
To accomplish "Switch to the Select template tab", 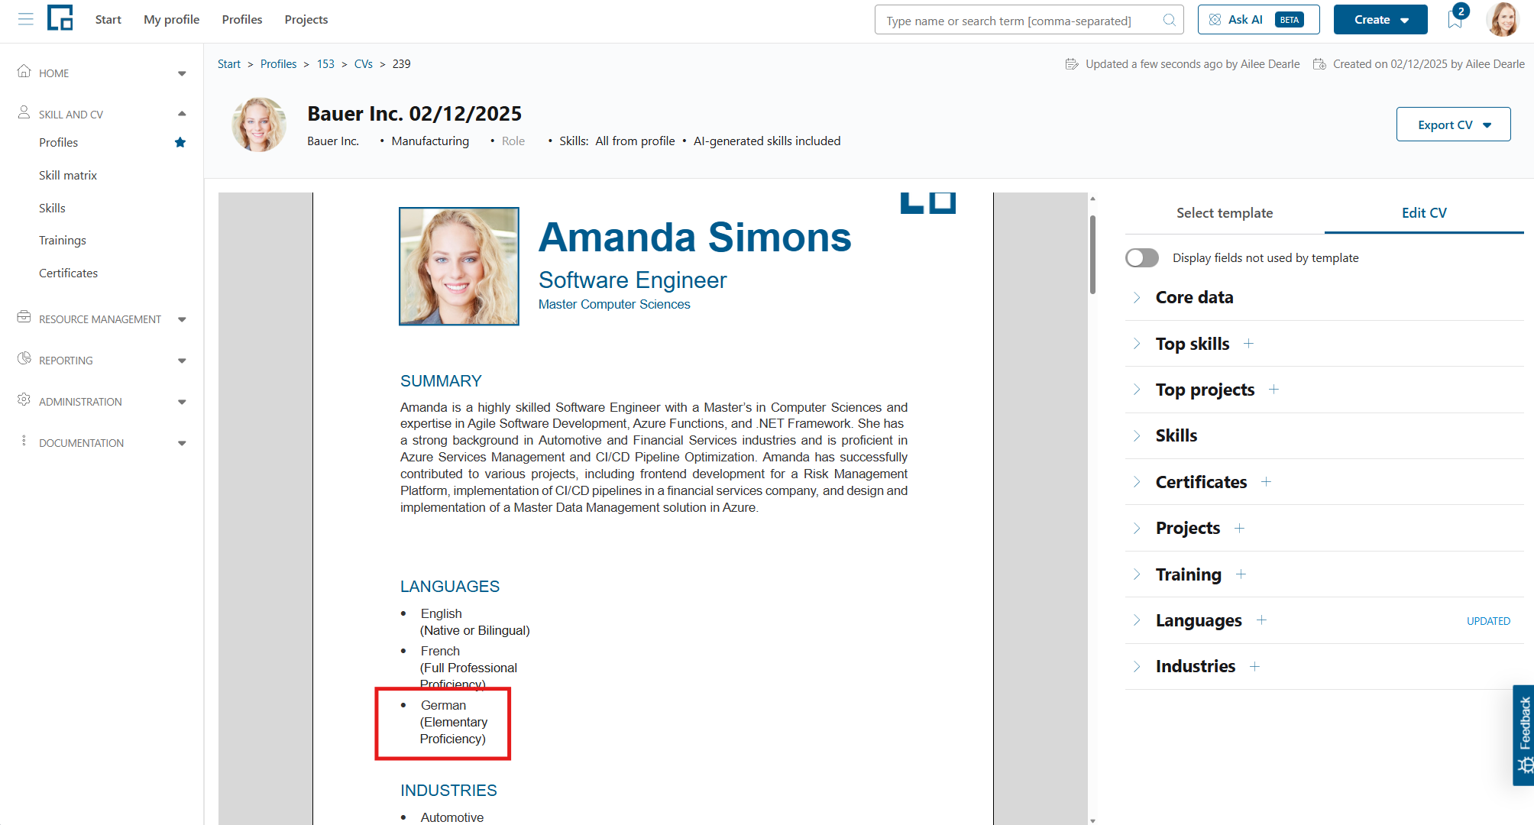I will point(1225,213).
